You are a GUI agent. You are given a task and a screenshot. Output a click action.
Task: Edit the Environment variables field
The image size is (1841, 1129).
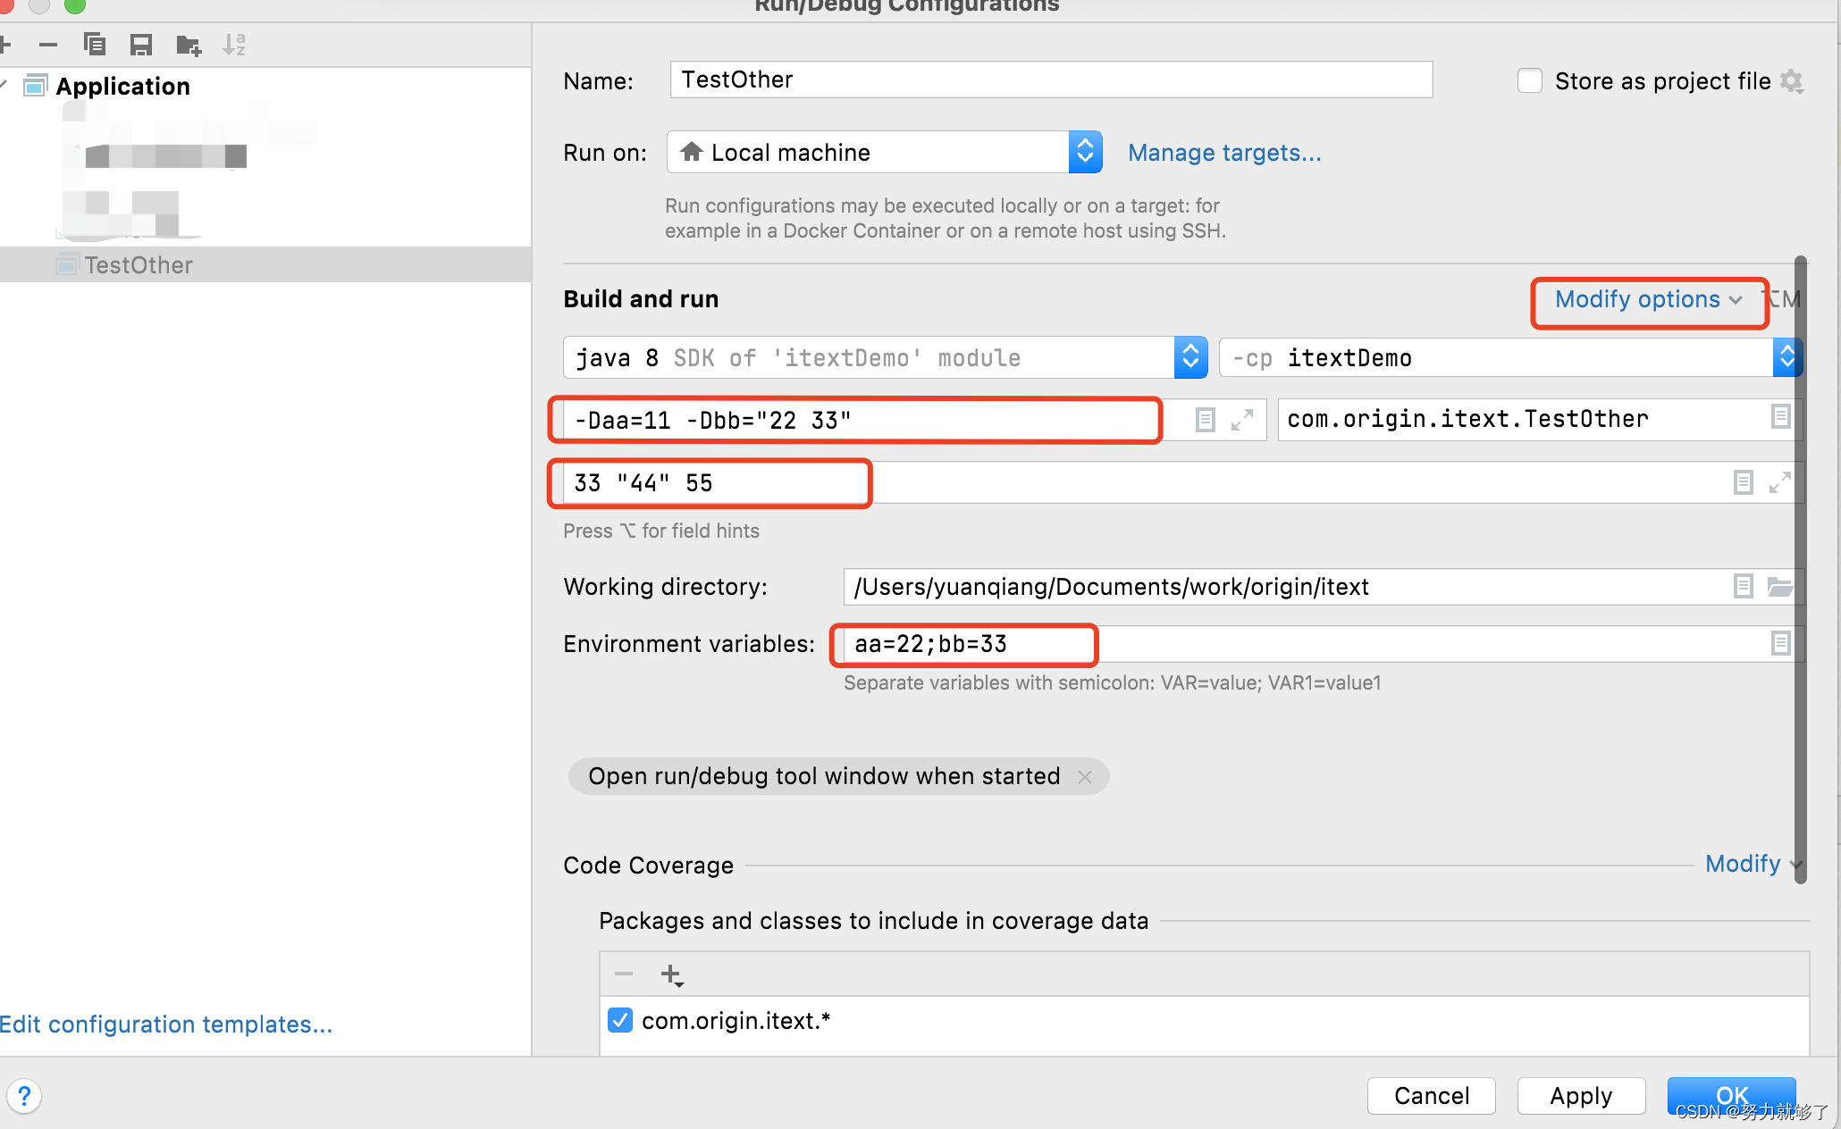(965, 644)
